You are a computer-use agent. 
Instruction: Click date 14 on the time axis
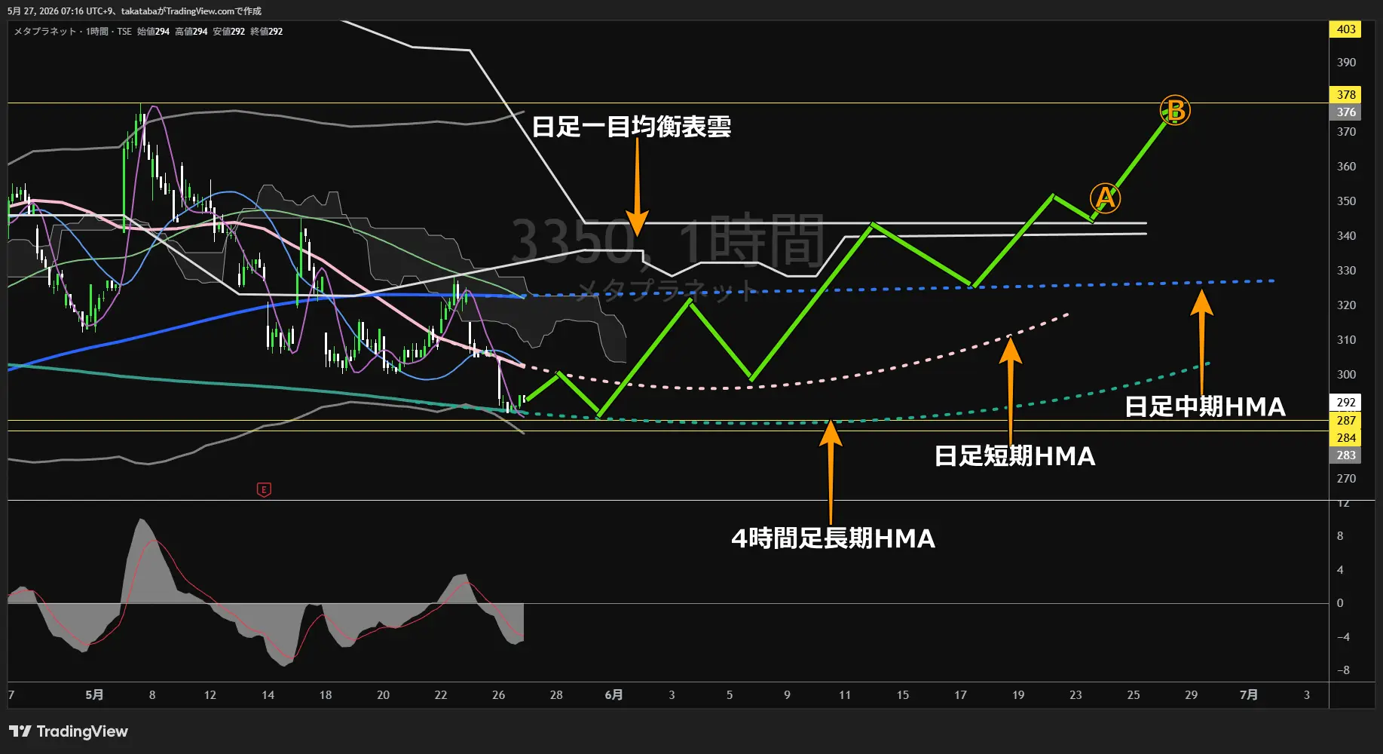[x=268, y=695]
